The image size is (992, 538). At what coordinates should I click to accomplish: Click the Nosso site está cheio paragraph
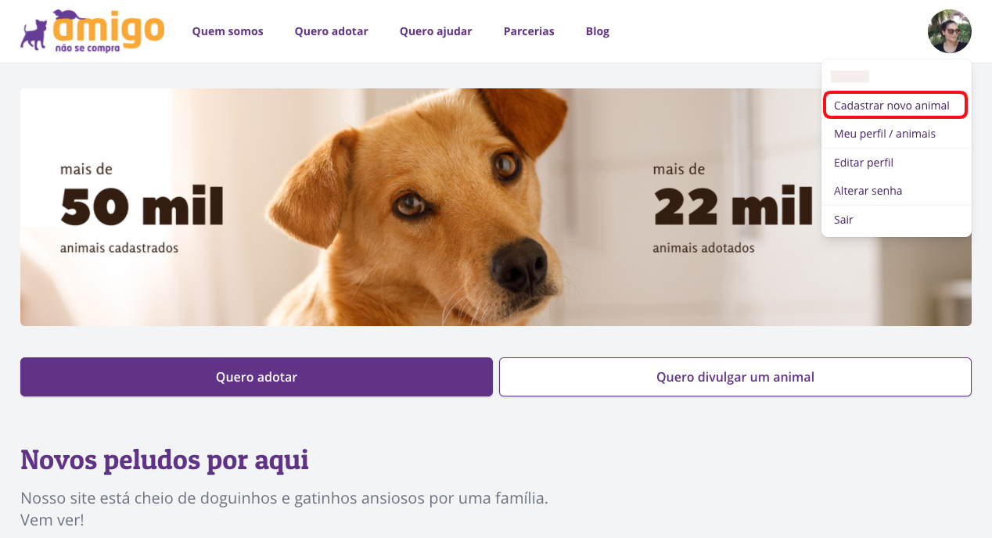(285, 508)
